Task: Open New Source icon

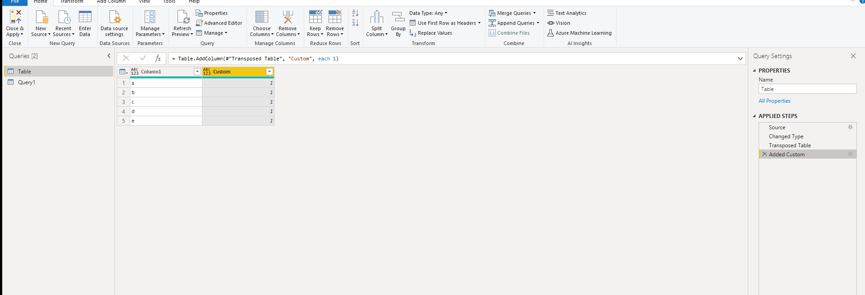Action: pyautogui.click(x=41, y=17)
